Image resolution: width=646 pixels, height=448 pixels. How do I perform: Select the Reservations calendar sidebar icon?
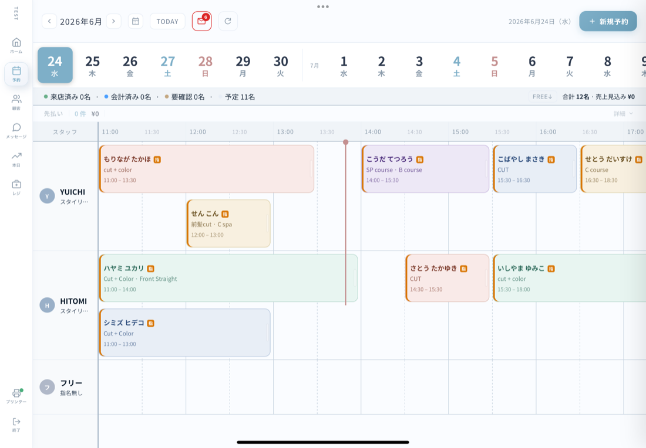click(16, 74)
